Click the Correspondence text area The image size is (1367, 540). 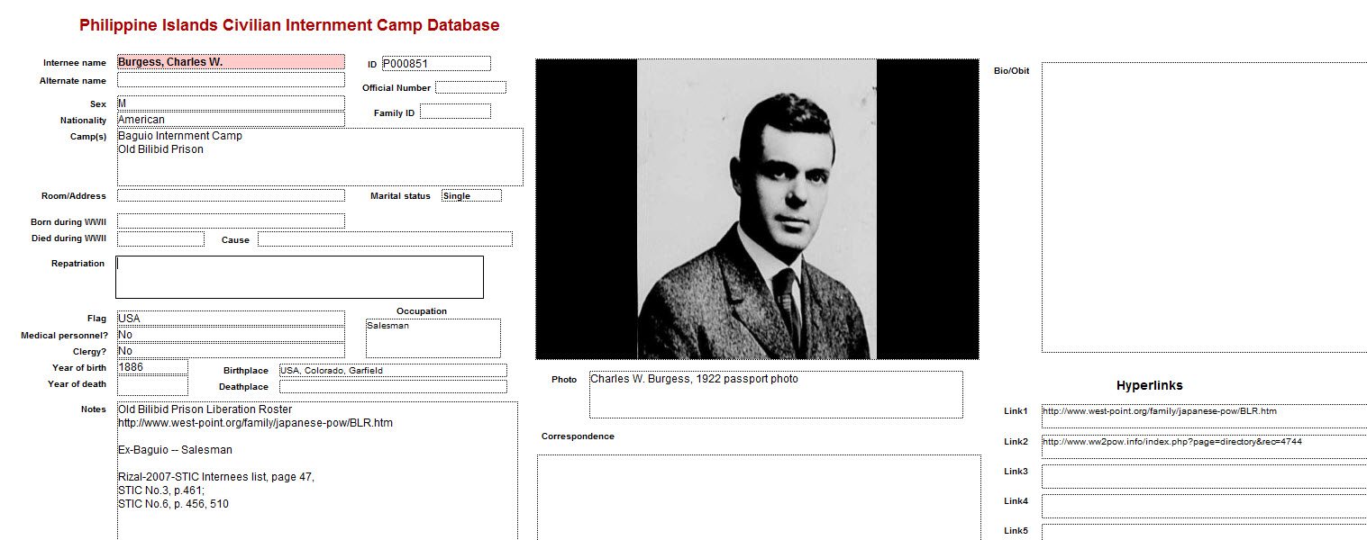click(759, 497)
